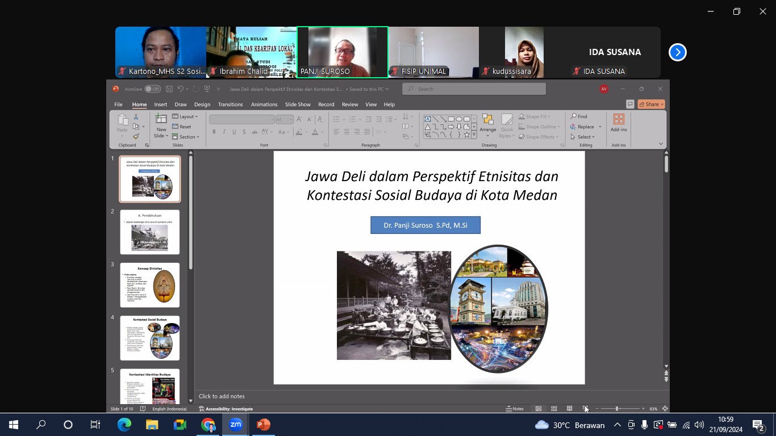Image resolution: width=776 pixels, height=436 pixels.
Task: Click the Undo arrow icon
Action: (x=181, y=89)
